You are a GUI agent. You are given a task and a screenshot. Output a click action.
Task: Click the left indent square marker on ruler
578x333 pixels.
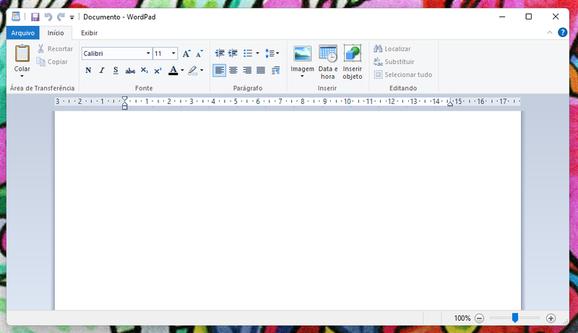pyautogui.click(x=124, y=107)
